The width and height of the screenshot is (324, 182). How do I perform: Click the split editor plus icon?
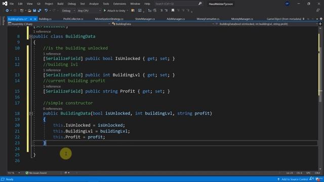click(x=320, y=24)
